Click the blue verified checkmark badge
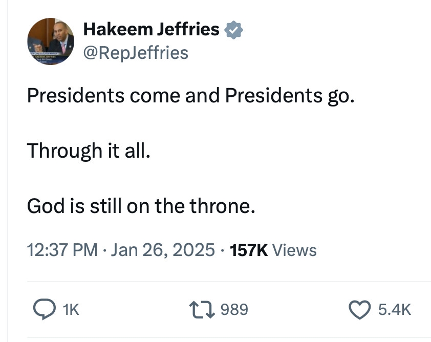 tap(234, 30)
